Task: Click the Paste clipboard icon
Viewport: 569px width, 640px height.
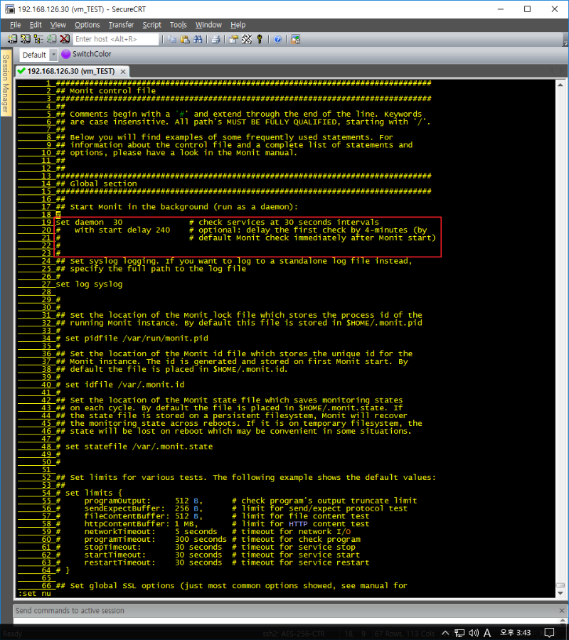Action: pyautogui.click(x=184, y=39)
